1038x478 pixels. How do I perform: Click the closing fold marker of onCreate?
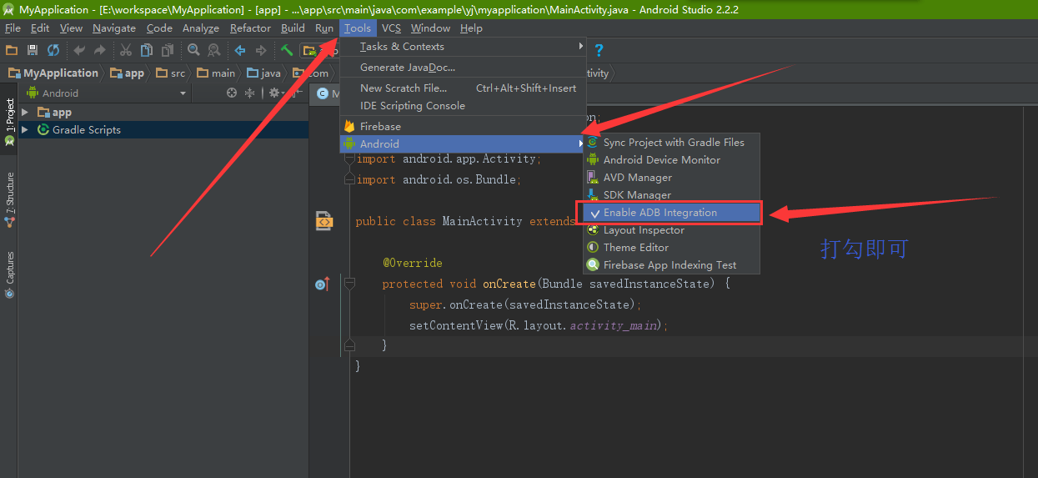349,345
